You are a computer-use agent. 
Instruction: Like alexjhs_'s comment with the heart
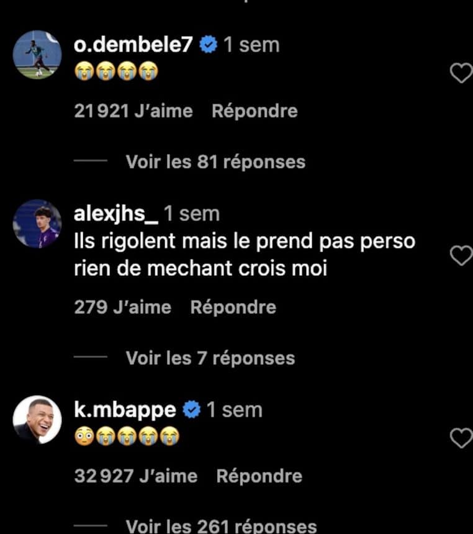point(461,255)
